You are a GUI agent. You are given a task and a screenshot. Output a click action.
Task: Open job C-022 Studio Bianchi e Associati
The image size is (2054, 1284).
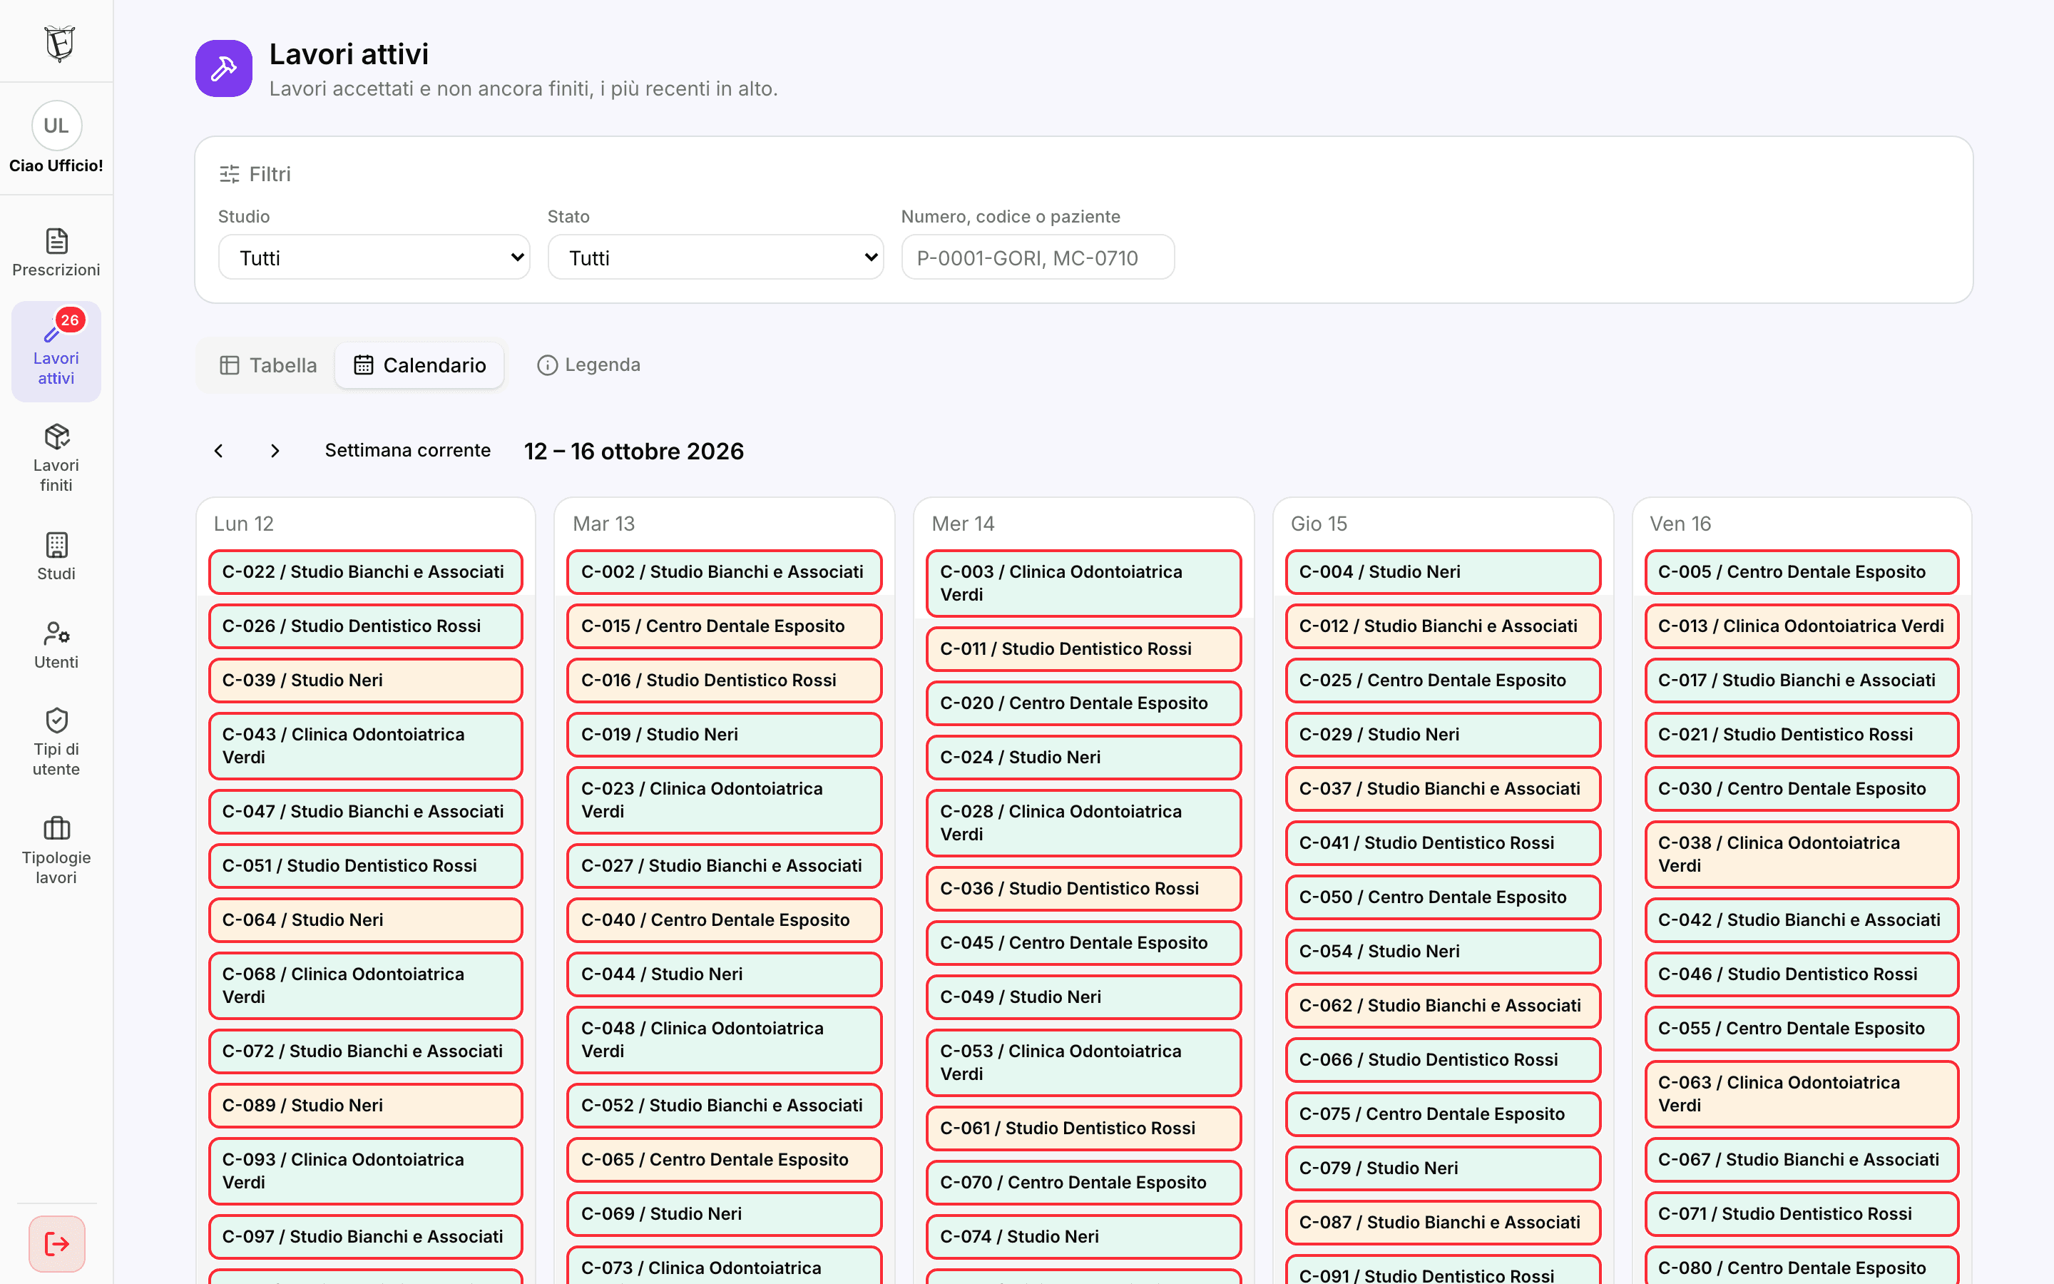coord(366,572)
